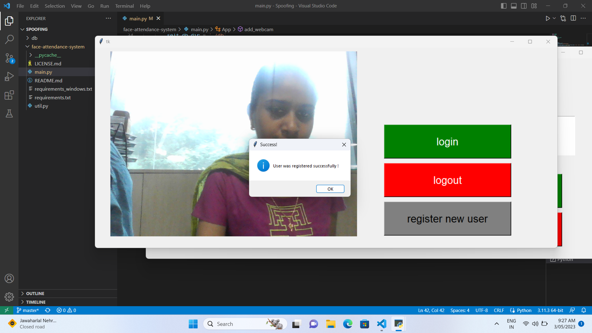Open the Testing beaker panel
This screenshot has height=333, width=592.
pyautogui.click(x=9, y=113)
